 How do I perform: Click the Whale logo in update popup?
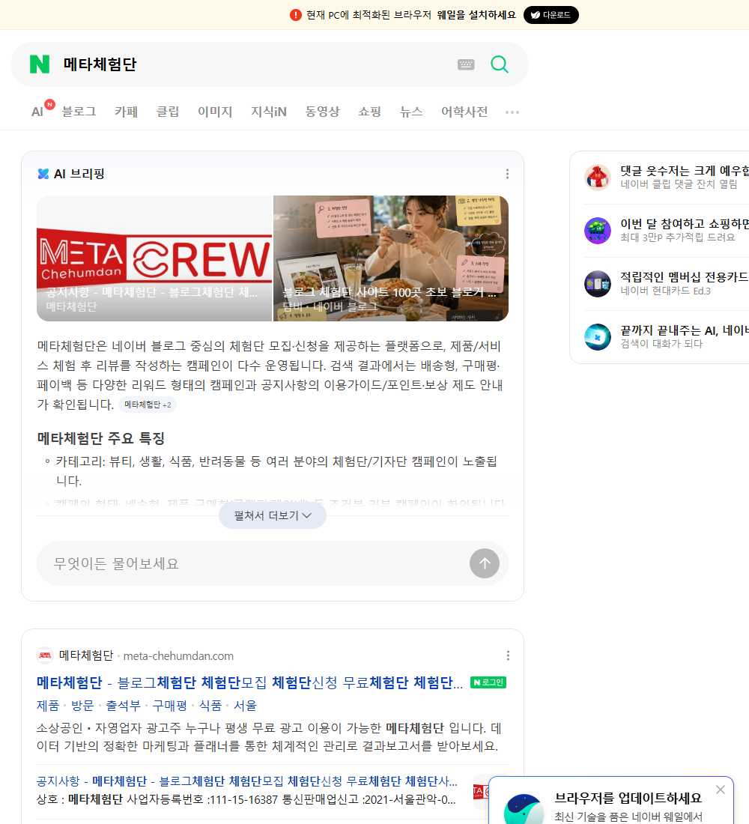524,809
